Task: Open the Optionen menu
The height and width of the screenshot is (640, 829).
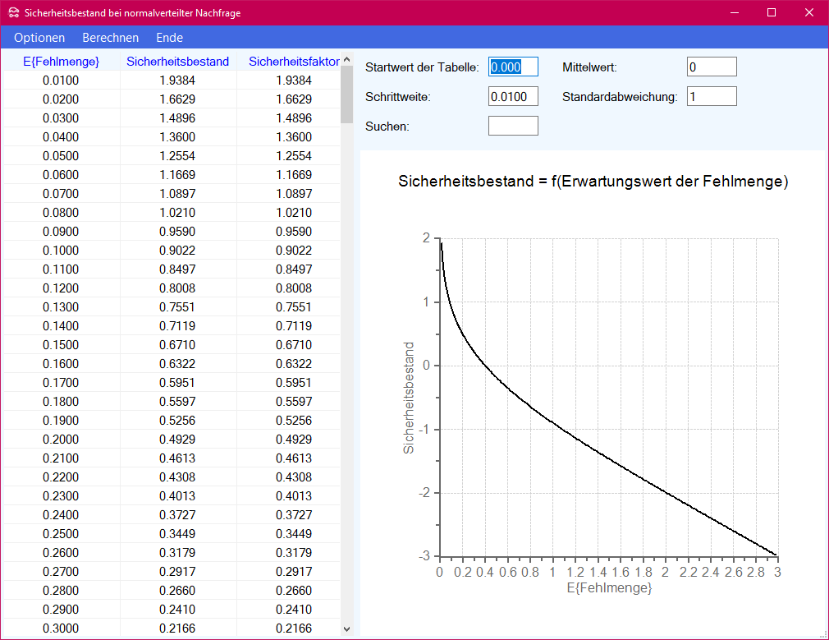Action: (x=39, y=38)
